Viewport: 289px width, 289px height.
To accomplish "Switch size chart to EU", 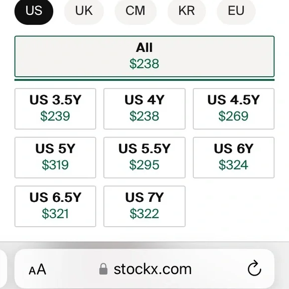I will pyautogui.click(x=236, y=11).
